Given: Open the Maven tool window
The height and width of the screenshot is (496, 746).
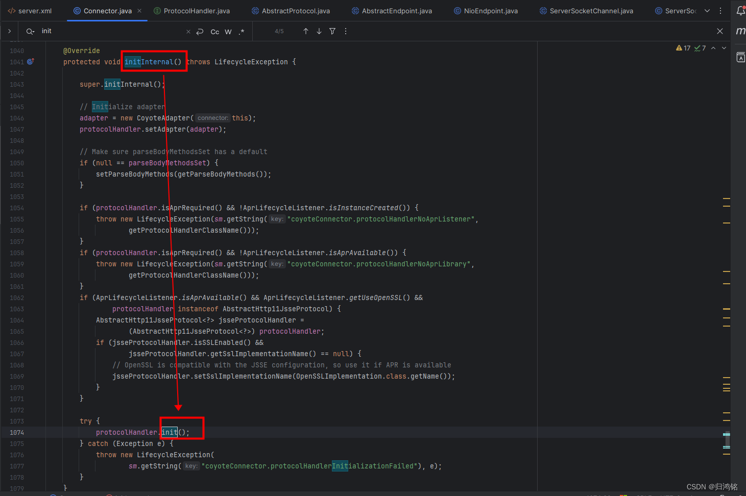Looking at the screenshot, I should coord(740,32).
